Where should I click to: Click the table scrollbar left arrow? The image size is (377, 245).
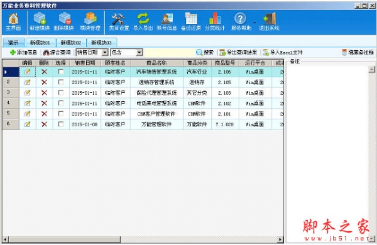[x=5, y=239]
